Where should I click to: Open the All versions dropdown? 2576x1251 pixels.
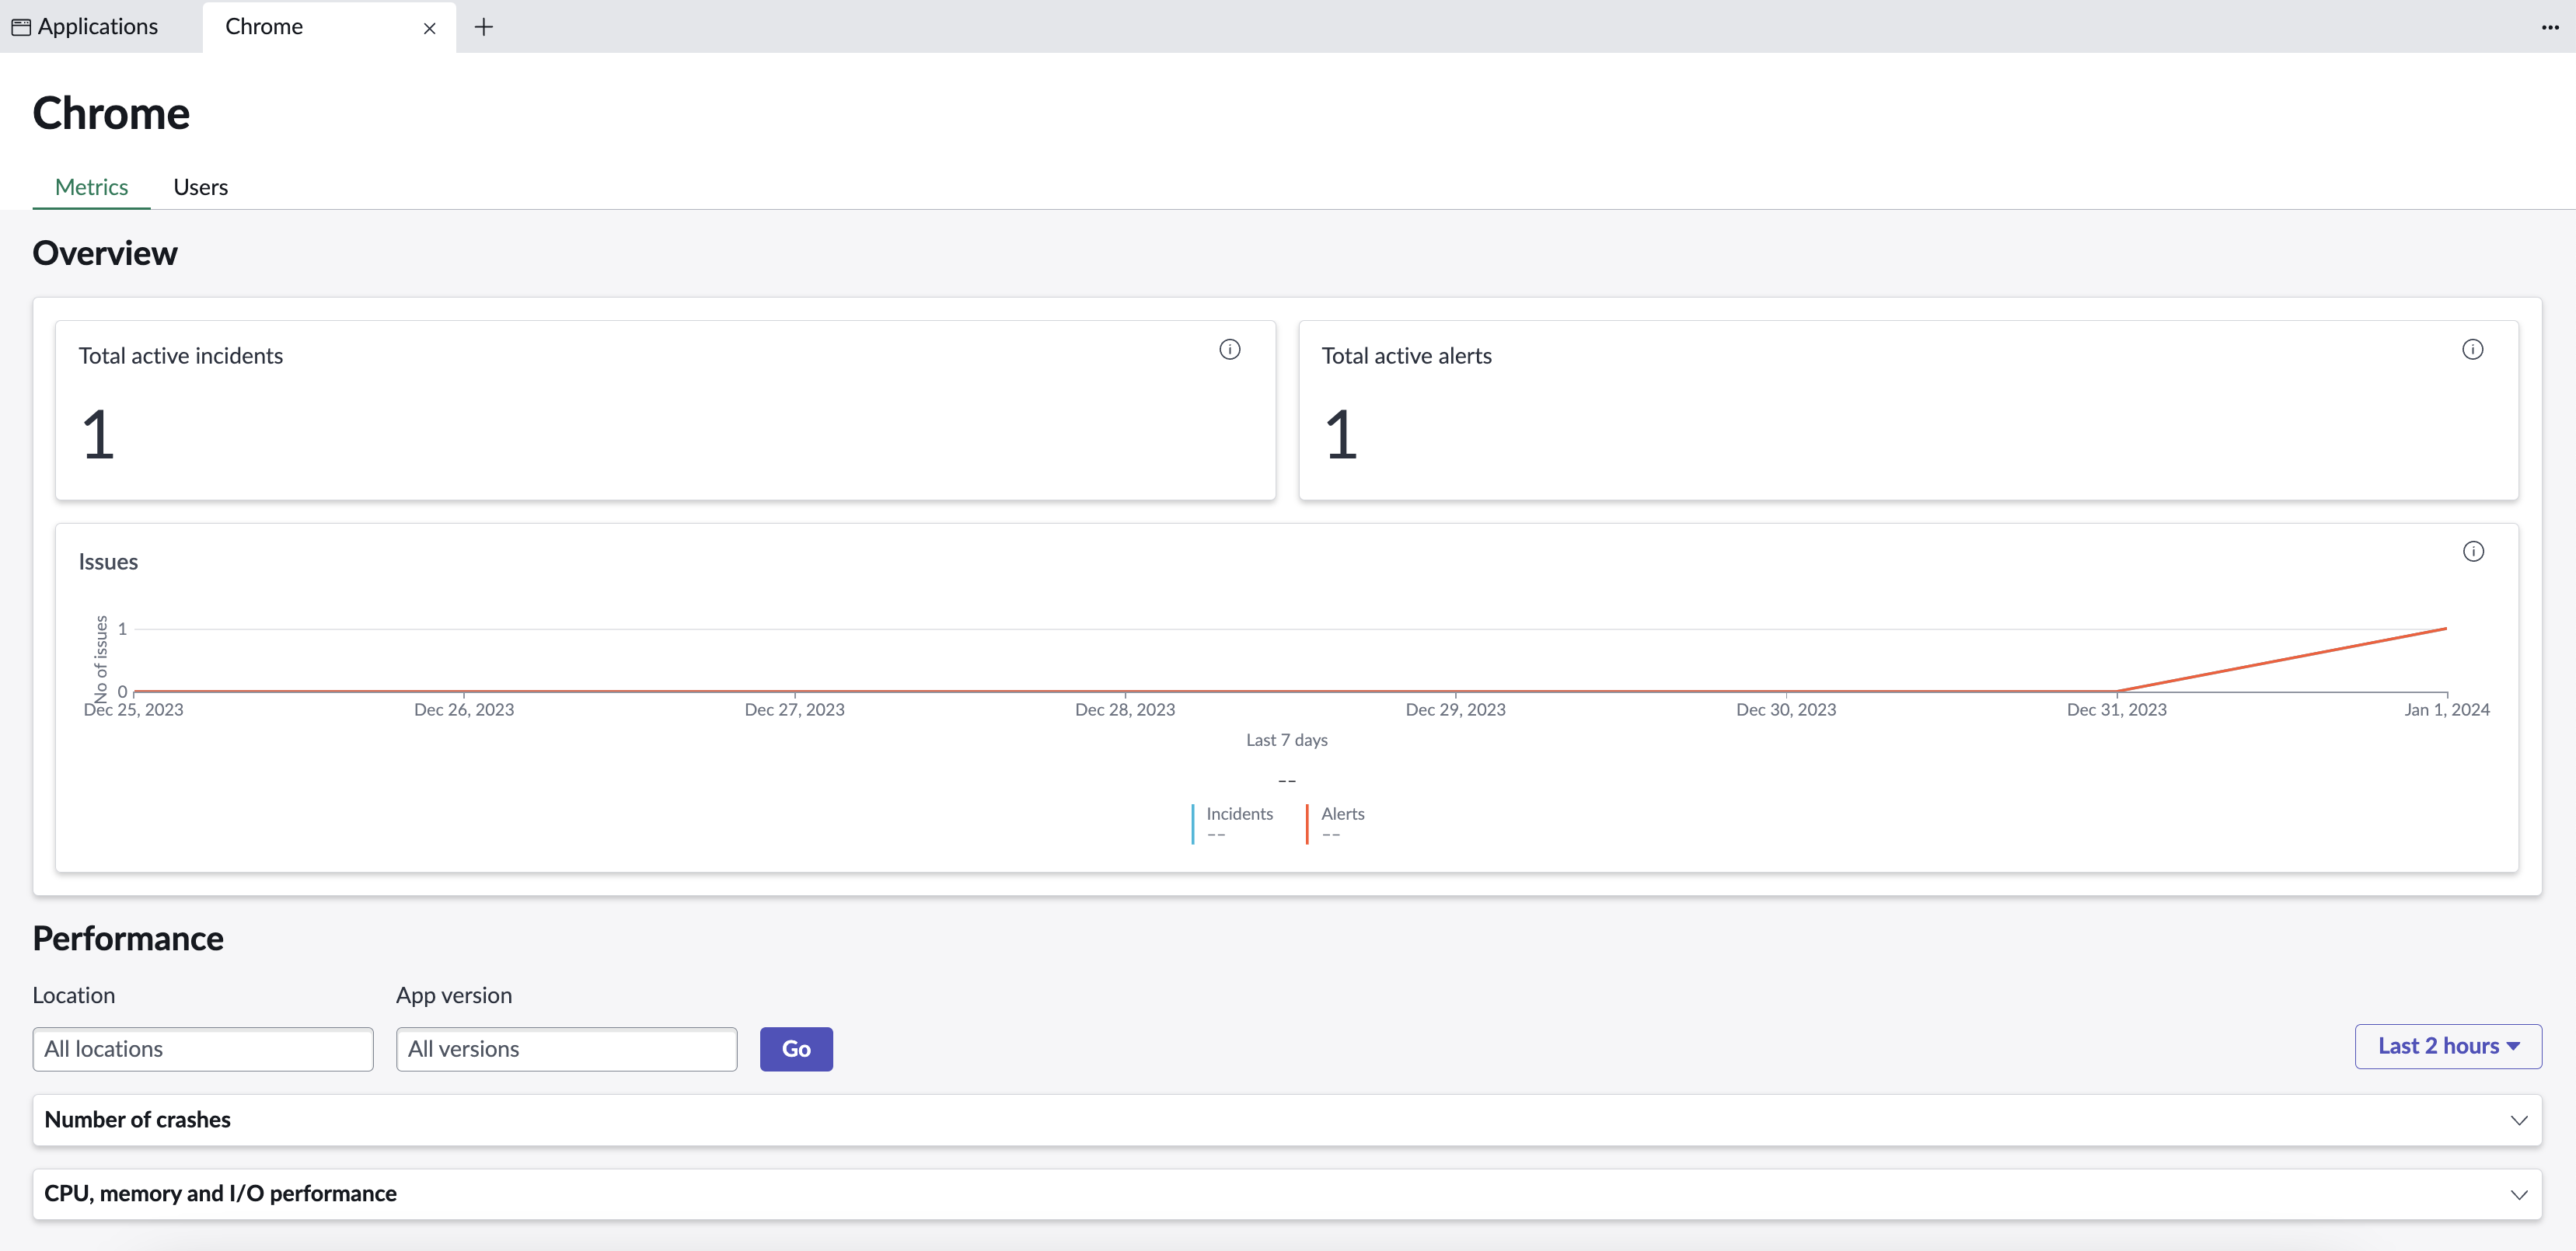(567, 1049)
